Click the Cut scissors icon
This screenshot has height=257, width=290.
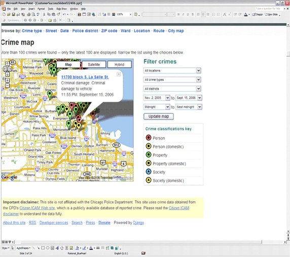44,14
